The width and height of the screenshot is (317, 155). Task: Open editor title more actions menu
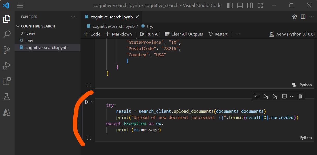[x=311, y=17]
